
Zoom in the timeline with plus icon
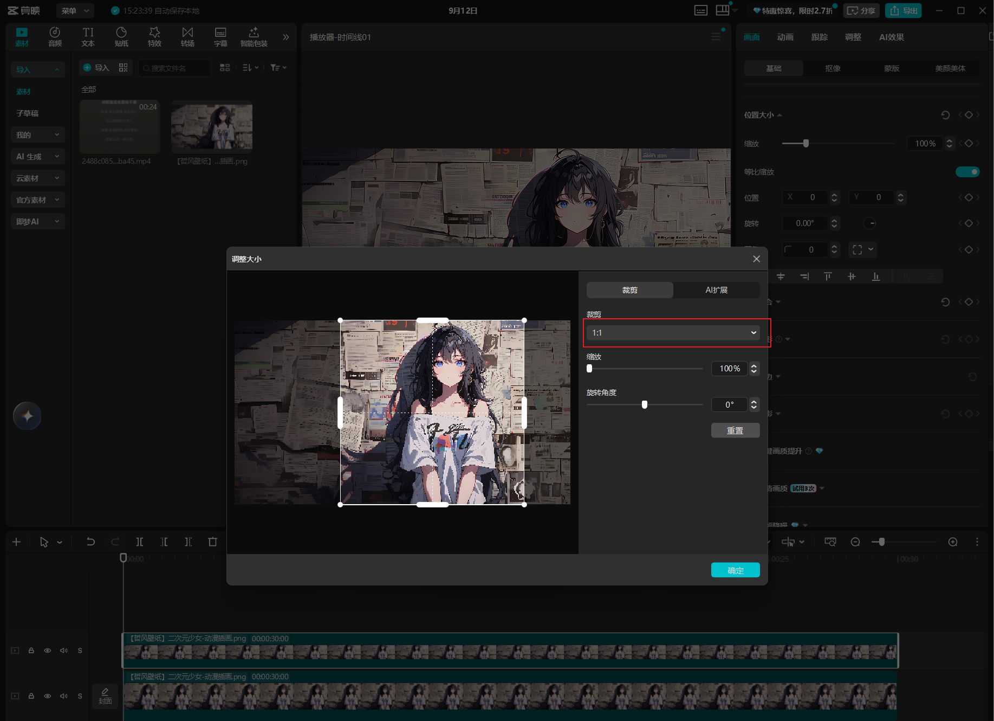[953, 542]
